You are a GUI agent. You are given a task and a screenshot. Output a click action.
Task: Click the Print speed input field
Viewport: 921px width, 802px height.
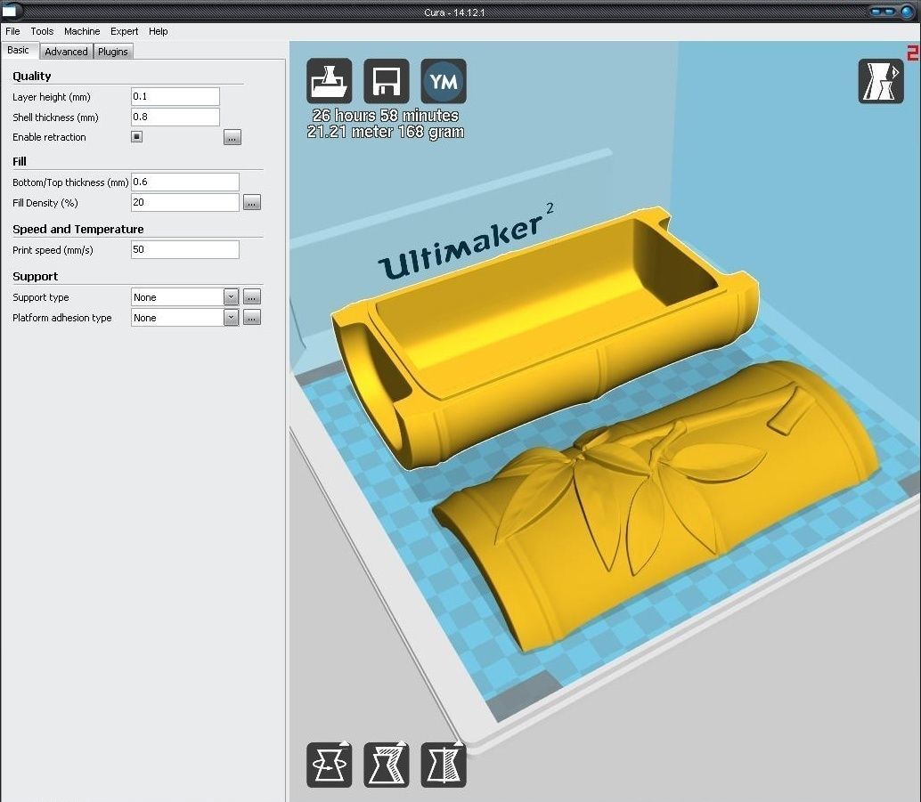pos(185,249)
